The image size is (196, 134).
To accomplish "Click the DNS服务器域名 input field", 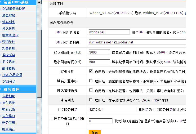I will tap(109, 32).
